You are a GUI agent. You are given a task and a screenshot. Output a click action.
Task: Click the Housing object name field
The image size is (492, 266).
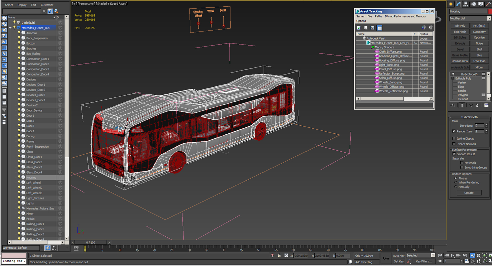[468, 12]
